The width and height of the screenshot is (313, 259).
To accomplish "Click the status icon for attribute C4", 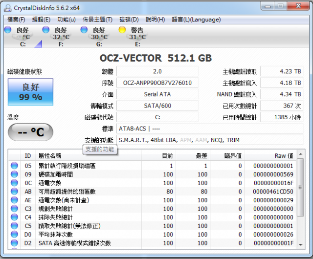I will (14, 217).
